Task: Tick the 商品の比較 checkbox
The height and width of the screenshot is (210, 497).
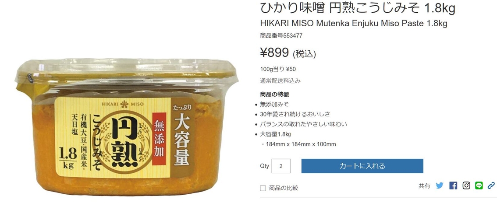Action: [x=263, y=188]
